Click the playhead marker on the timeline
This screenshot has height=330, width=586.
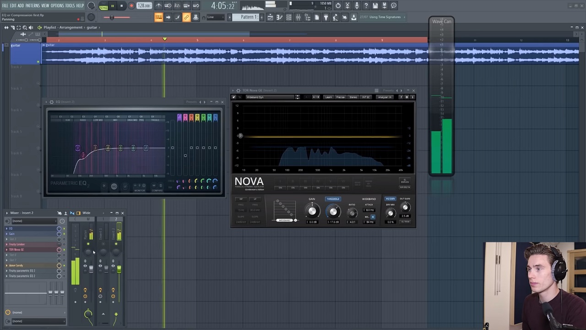coord(164,39)
